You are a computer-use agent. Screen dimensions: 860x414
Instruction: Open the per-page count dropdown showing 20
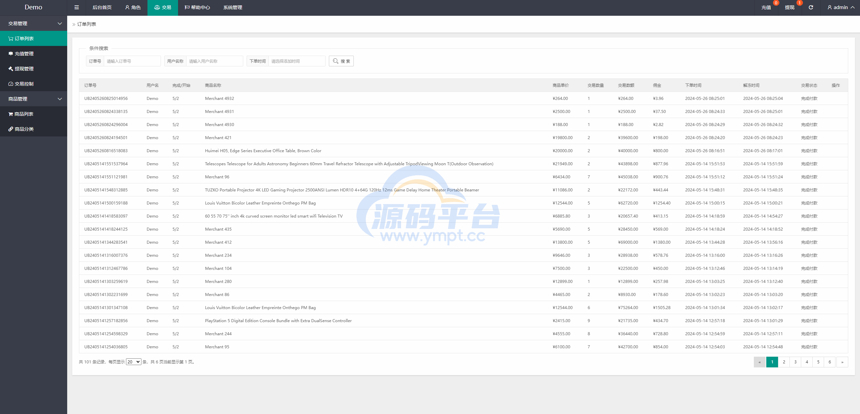point(133,362)
